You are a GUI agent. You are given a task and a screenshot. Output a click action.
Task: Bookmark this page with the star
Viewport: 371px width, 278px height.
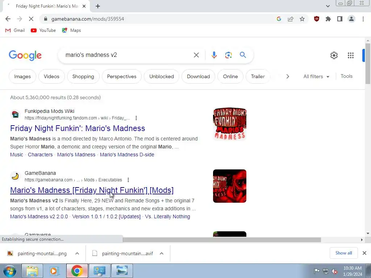pyautogui.click(x=302, y=19)
